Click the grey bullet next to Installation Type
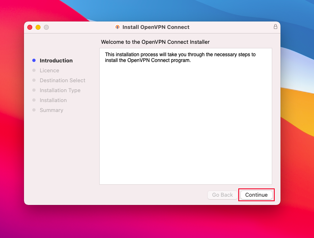314x238 pixels. 34,90
